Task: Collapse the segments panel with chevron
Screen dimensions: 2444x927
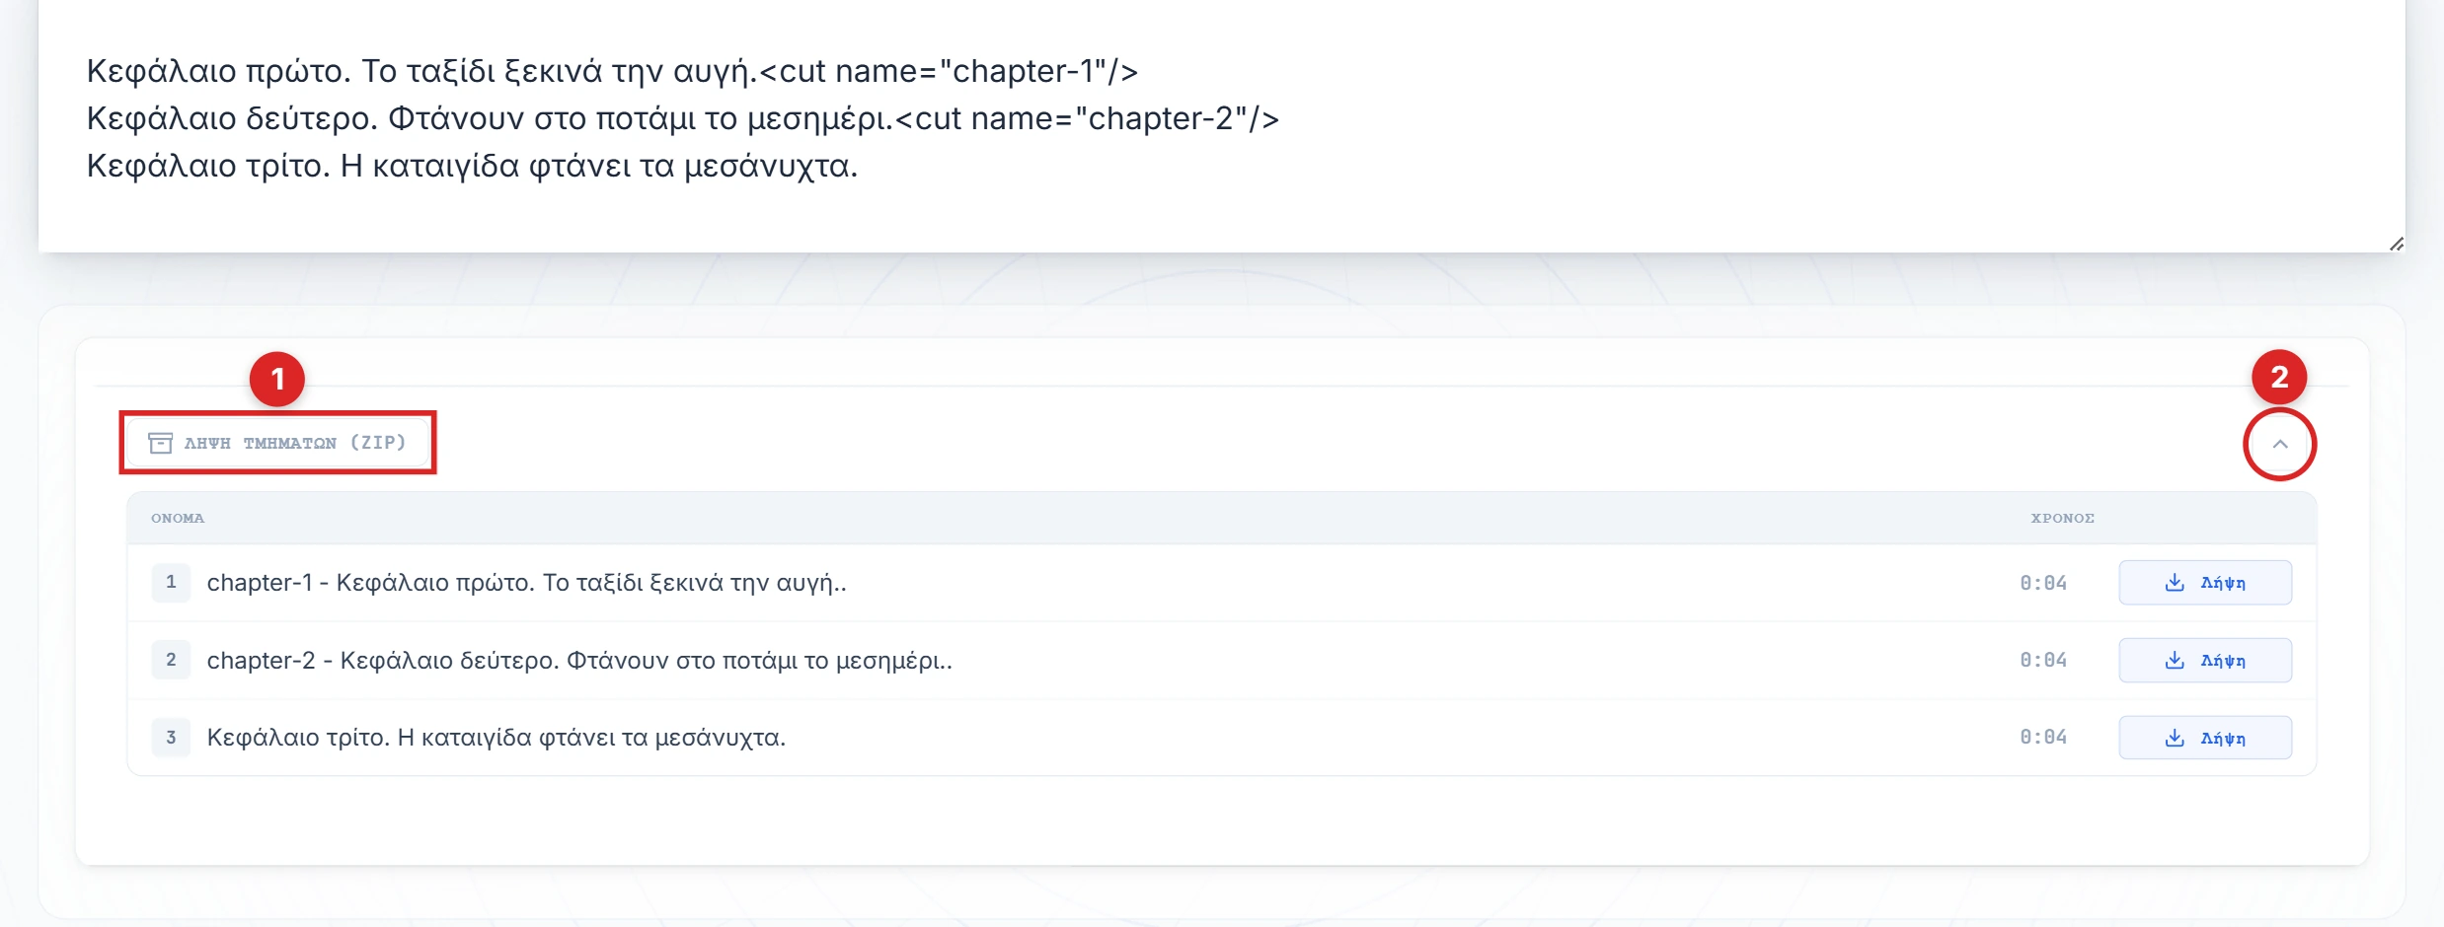Action: coord(2279,444)
